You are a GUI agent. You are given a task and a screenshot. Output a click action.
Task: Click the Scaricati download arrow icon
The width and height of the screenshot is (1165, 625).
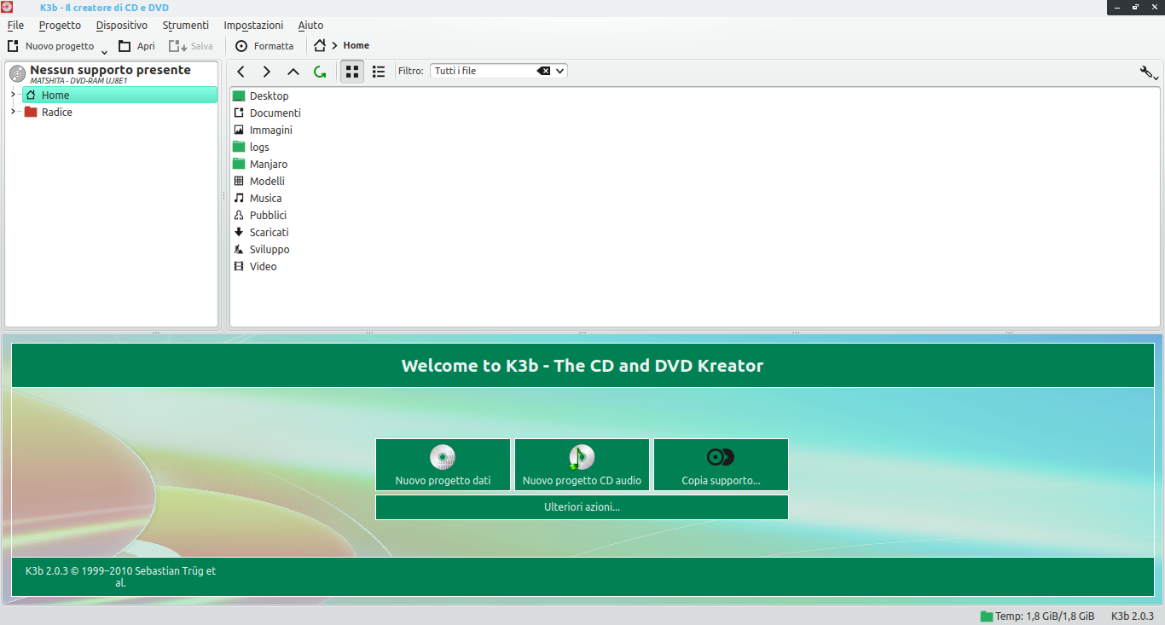(239, 232)
